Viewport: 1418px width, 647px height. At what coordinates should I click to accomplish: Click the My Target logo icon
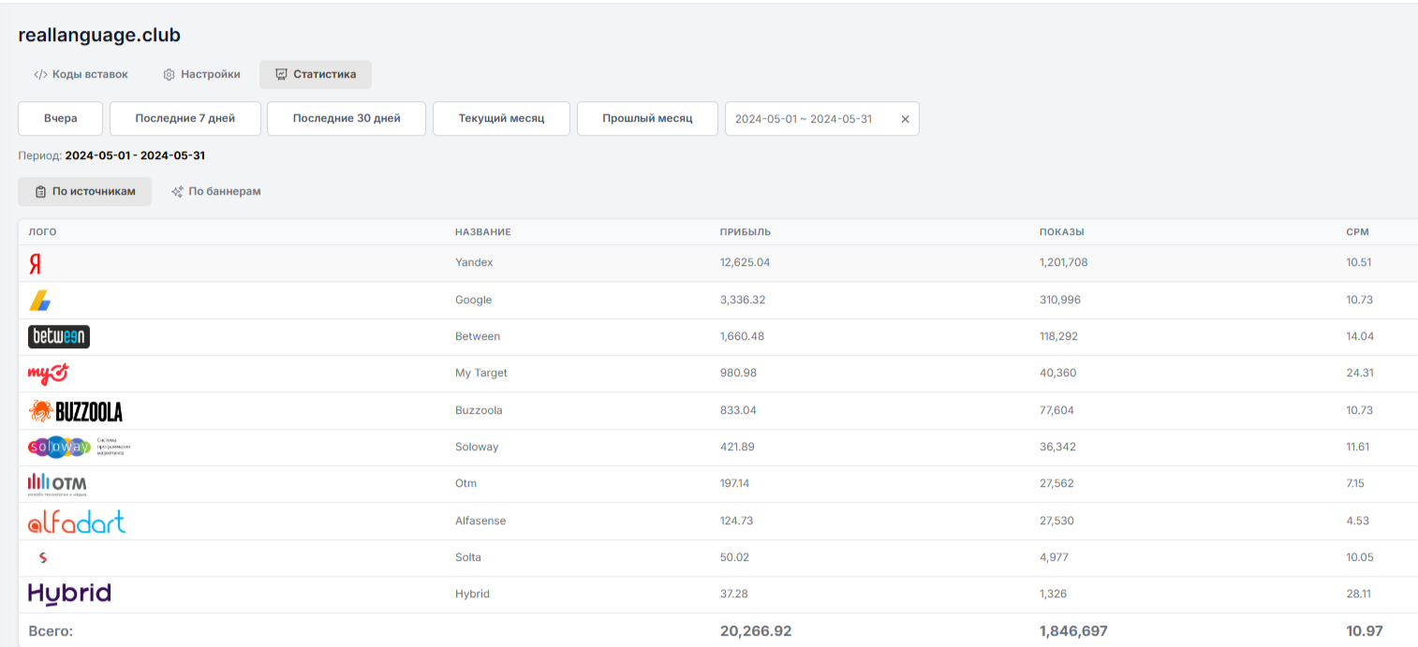point(48,374)
